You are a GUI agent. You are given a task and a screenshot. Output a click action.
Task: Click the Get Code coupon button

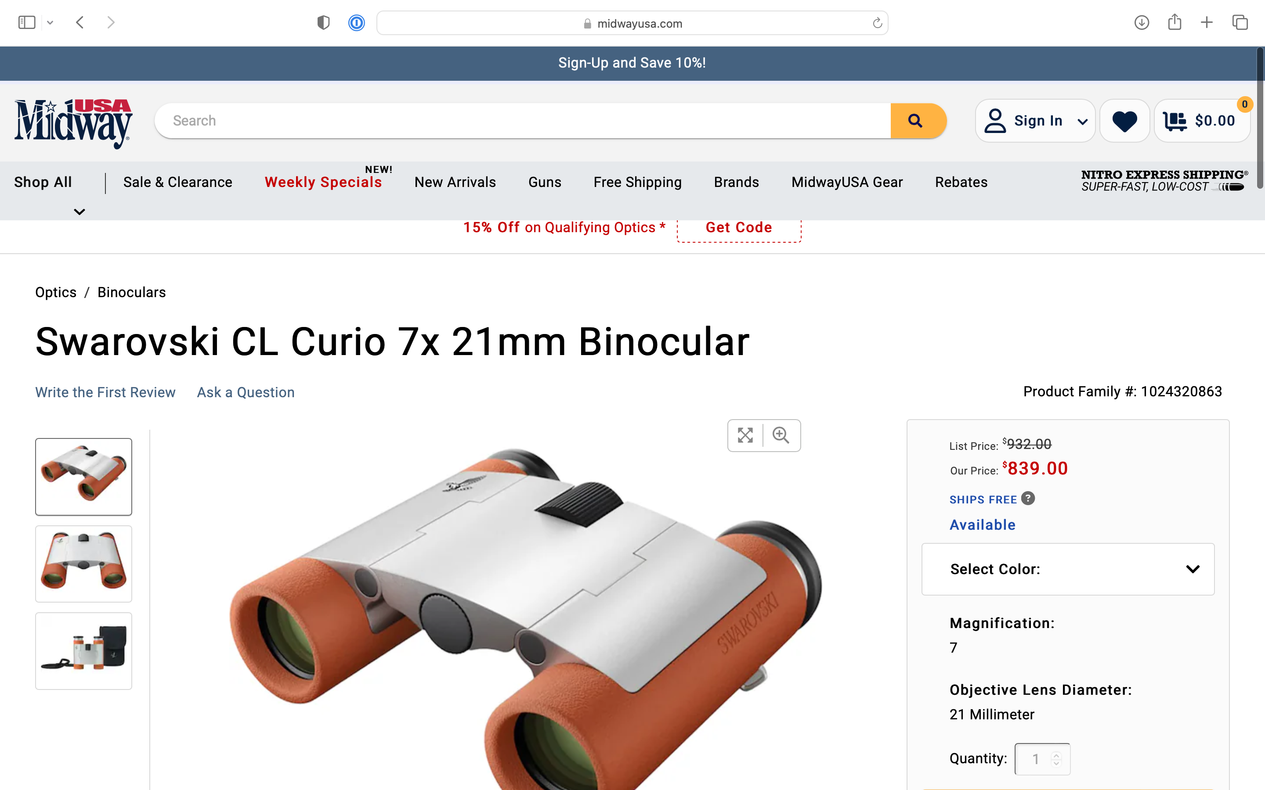click(x=739, y=228)
